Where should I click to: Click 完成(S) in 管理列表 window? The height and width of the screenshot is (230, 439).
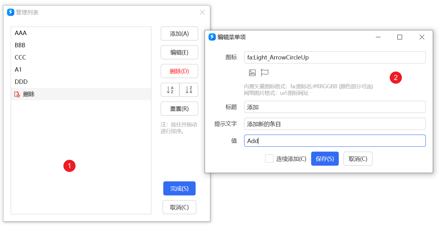[x=179, y=188]
